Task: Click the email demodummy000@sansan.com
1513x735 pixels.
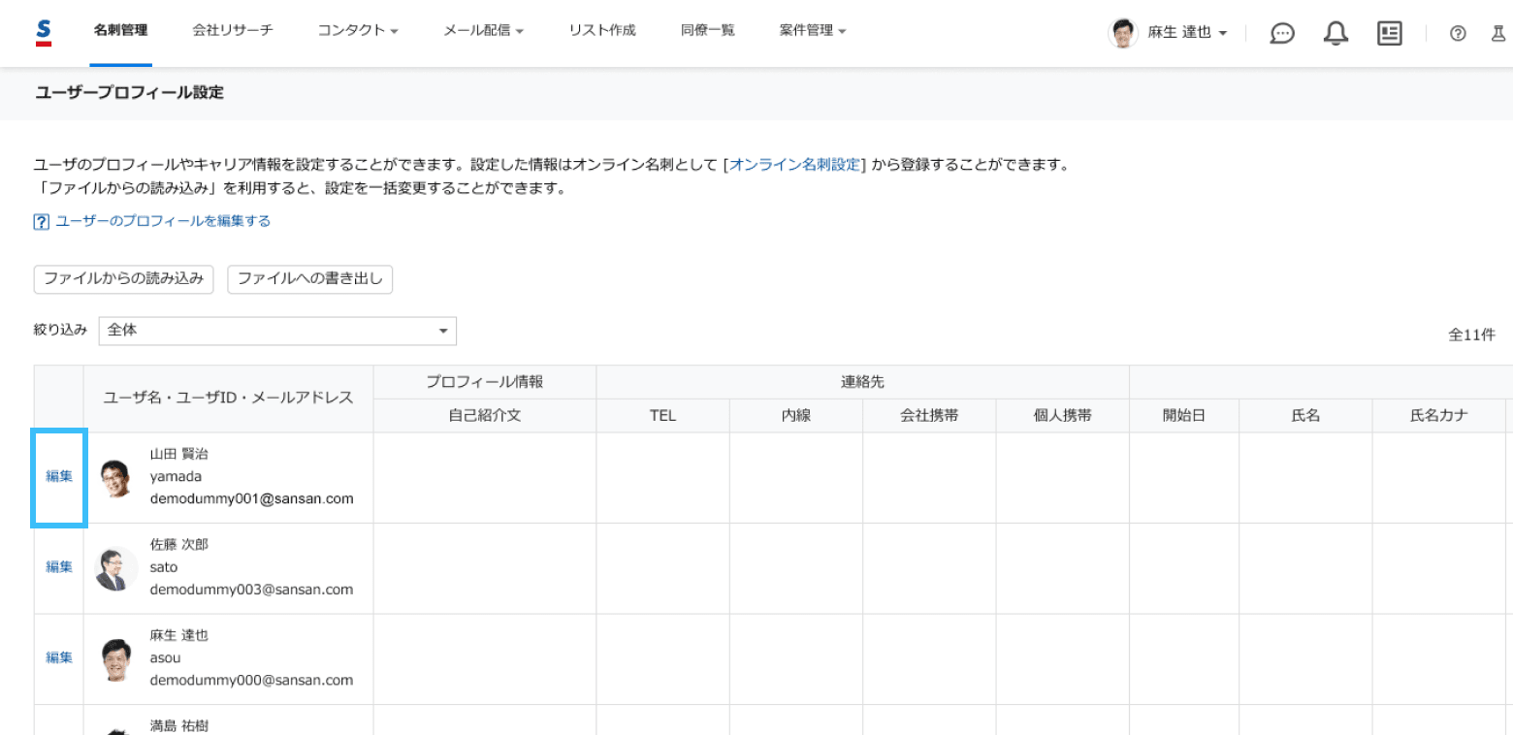Action: (252, 681)
